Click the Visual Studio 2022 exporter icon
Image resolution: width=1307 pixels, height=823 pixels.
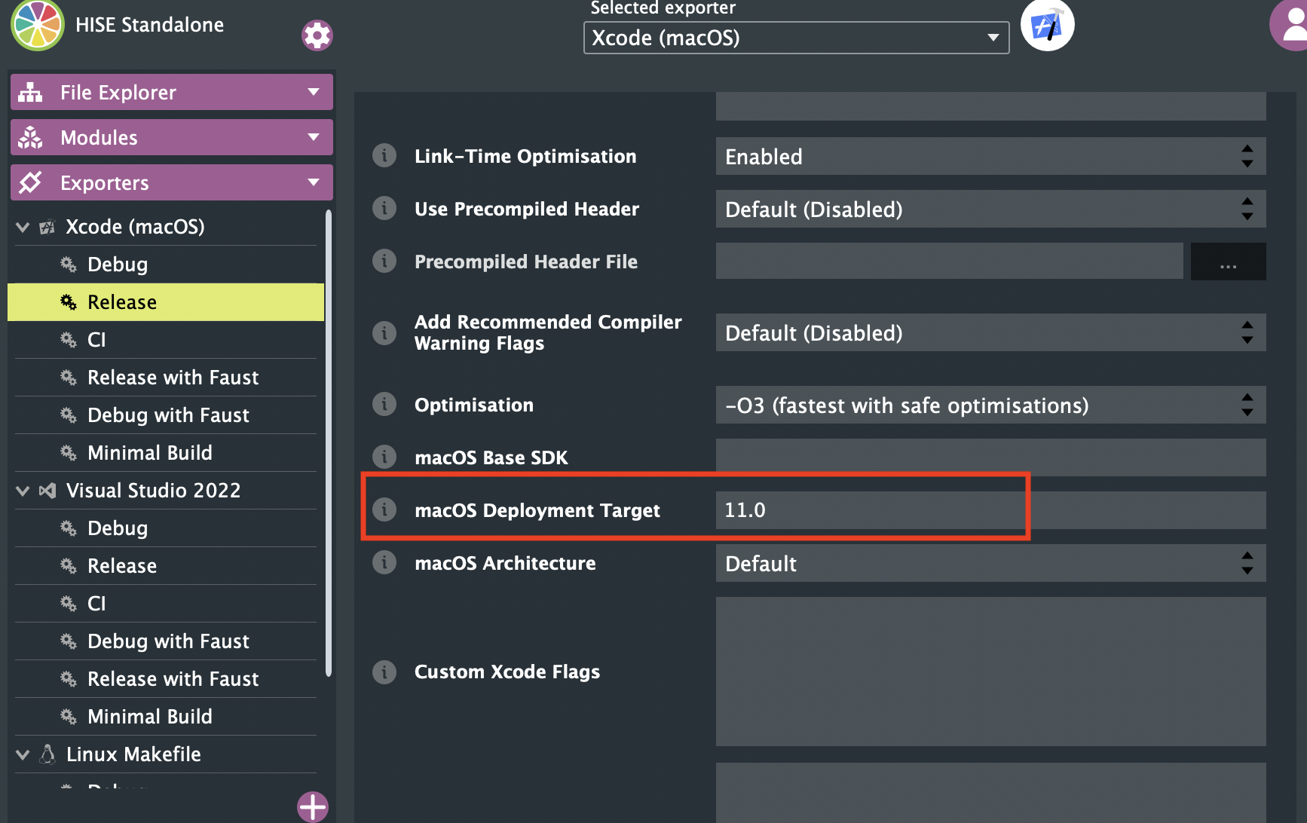tap(47, 491)
